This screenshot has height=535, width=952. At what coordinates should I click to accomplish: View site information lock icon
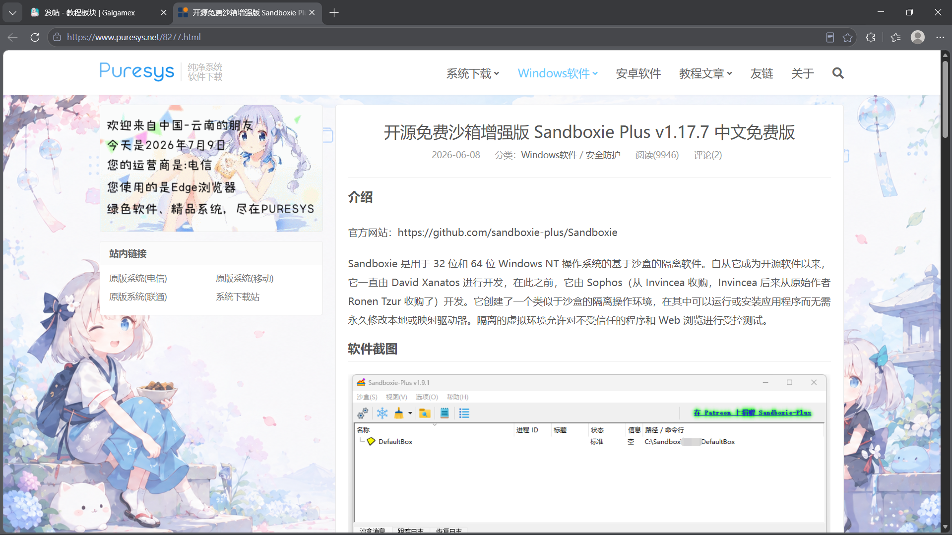pyautogui.click(x=57, y=37)
